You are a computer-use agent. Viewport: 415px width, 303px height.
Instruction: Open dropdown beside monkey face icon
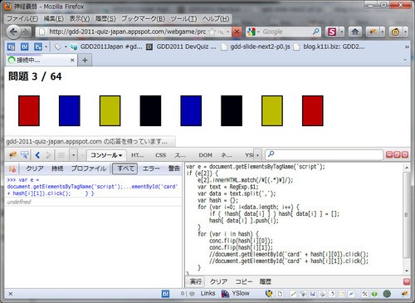coord(405,32)
